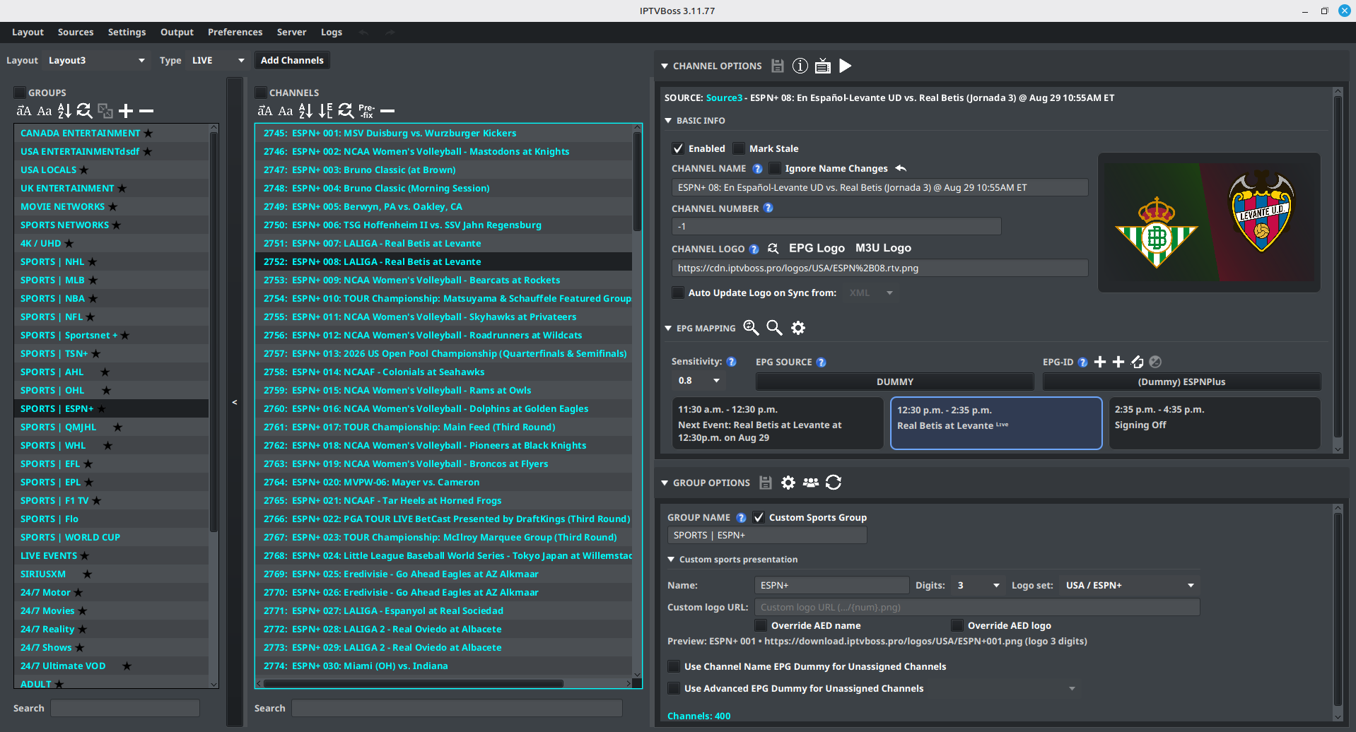Click the EPG Logo button

[817, 248]
